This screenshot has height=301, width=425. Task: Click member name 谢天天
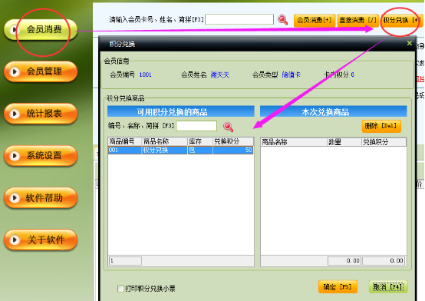tap(220, 74)
